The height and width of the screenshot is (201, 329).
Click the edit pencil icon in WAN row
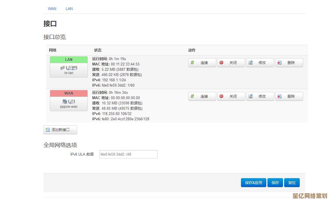(250, 96)
